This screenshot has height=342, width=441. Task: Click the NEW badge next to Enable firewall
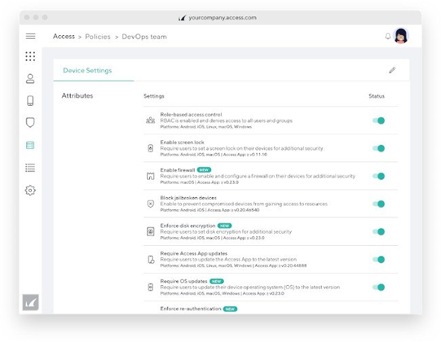(204, 170)
